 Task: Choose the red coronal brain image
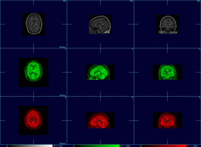167,120
